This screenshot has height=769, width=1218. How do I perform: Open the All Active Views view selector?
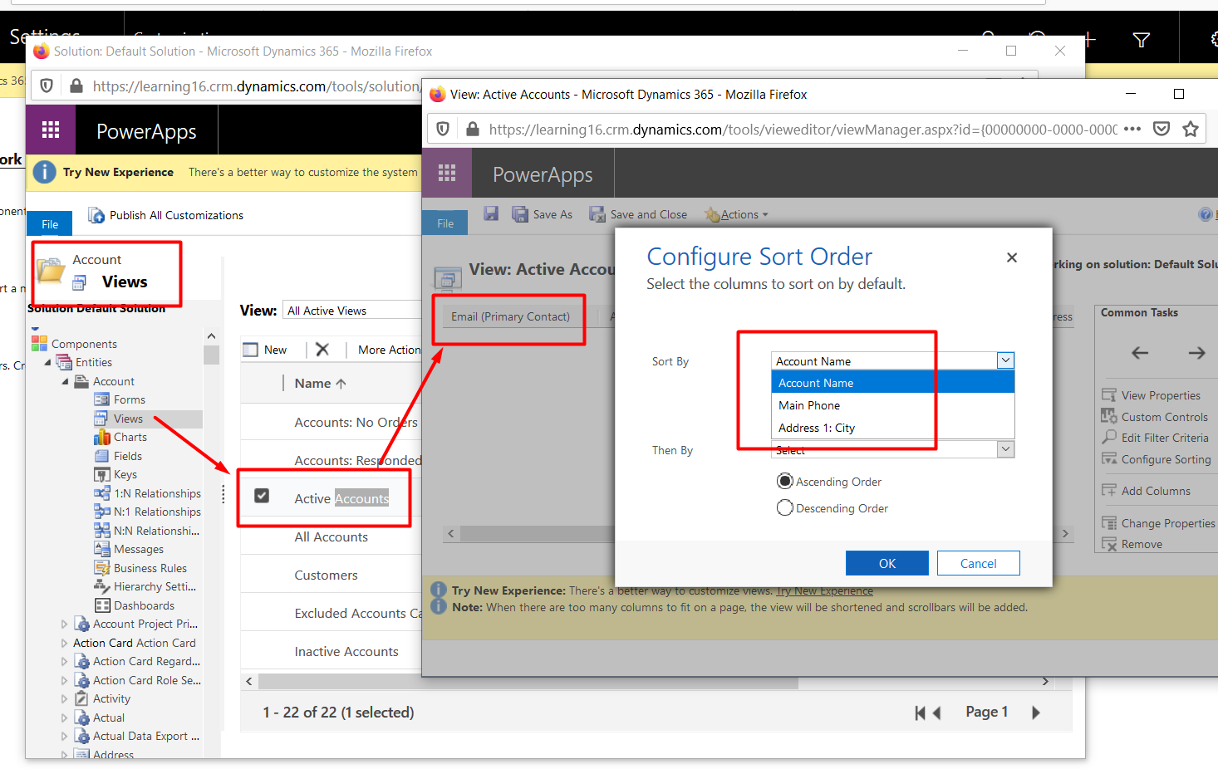coord(352,311)
